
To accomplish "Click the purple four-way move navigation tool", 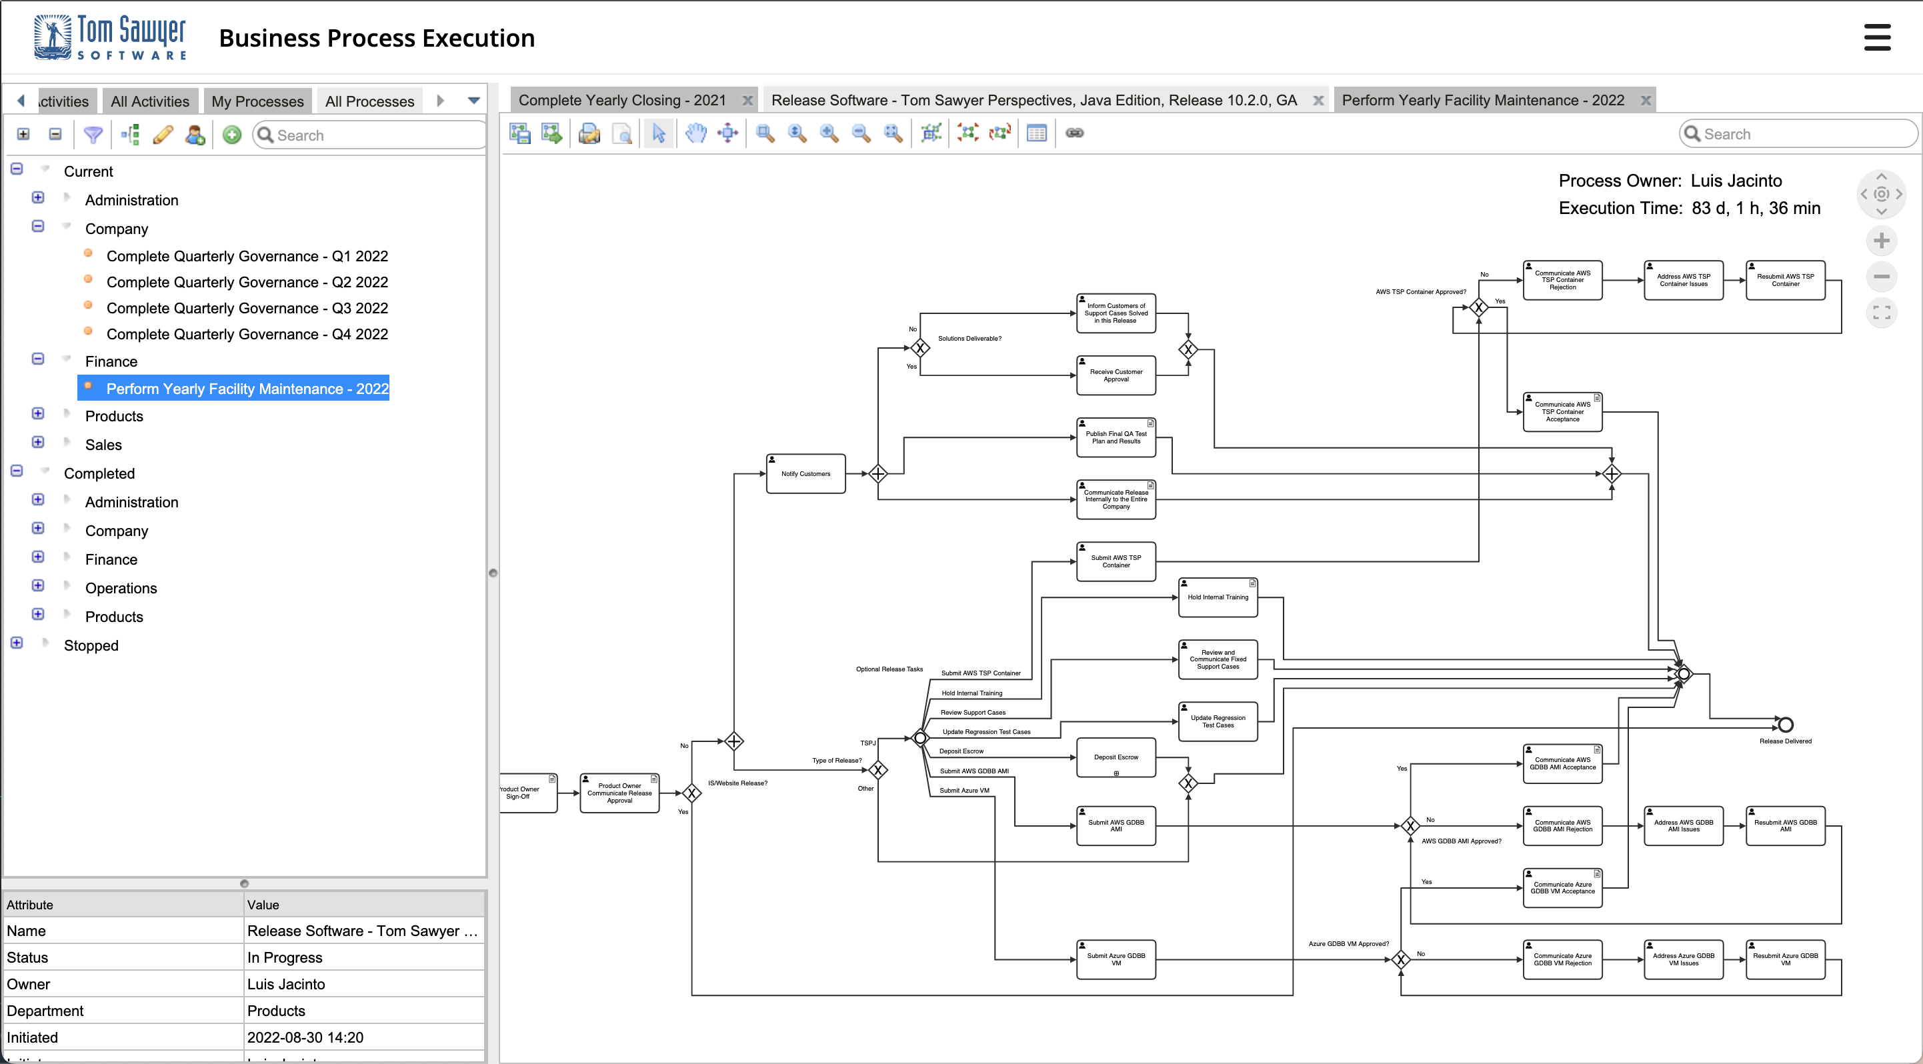I will pos(728,133).
